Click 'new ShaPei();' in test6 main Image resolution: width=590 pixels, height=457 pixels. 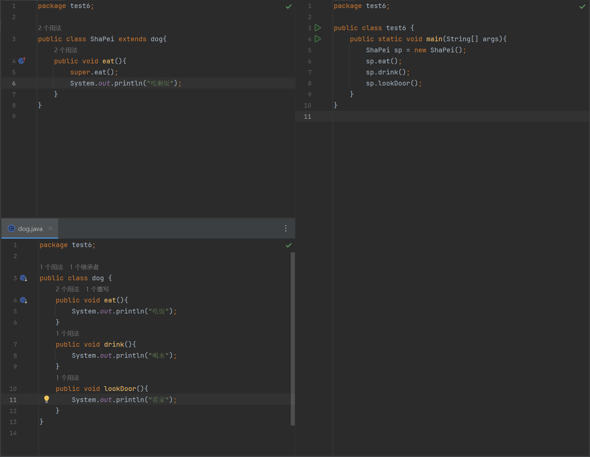point(440,50)
